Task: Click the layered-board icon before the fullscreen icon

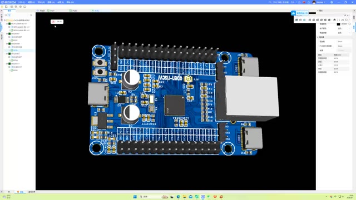Action: pos(334,20)
